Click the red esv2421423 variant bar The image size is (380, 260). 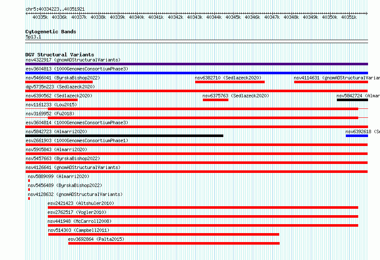pos(203,207)
